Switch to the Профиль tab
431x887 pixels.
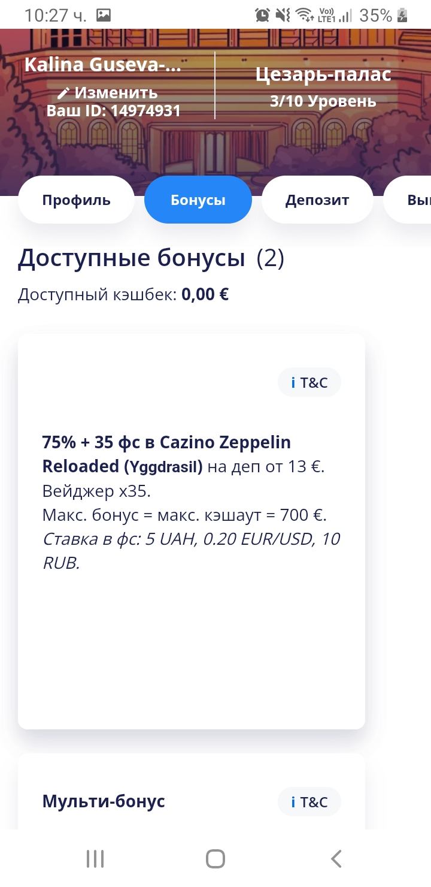click(x=76, y=200)
